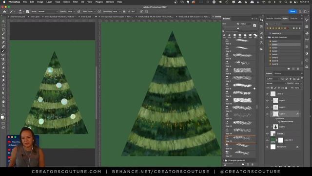Go to the Home screen icon
Viewport: 312px width, 176px height.
point(4,12)
